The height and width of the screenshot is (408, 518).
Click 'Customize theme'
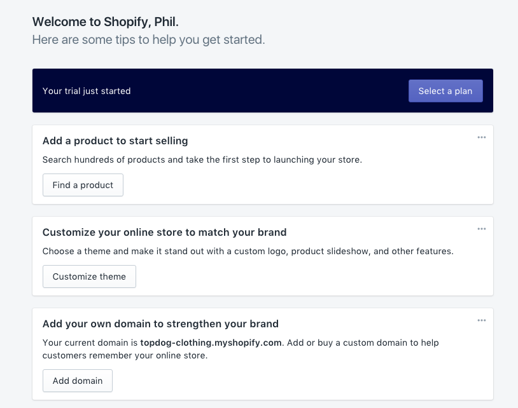pyautogui.click(x=89, y=276)
